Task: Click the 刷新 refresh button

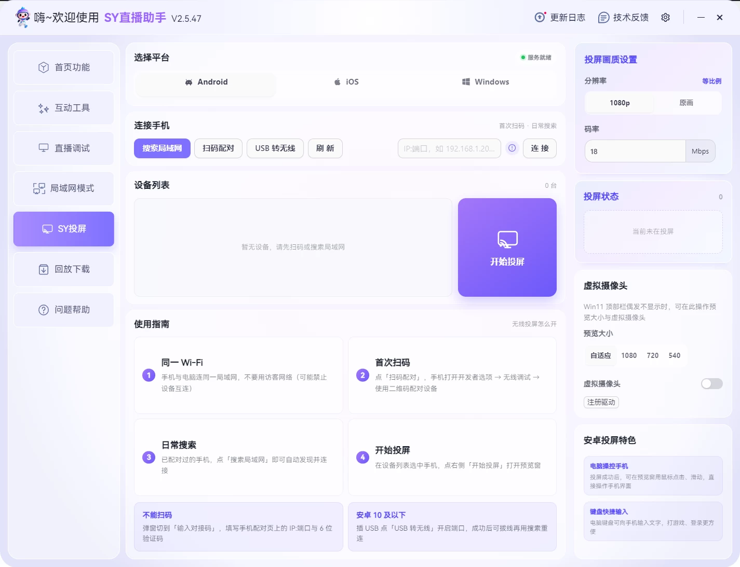Action: (325, 148)
